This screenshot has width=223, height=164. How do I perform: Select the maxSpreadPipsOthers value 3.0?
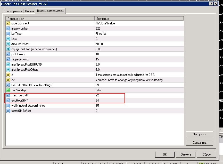[97, 70]
